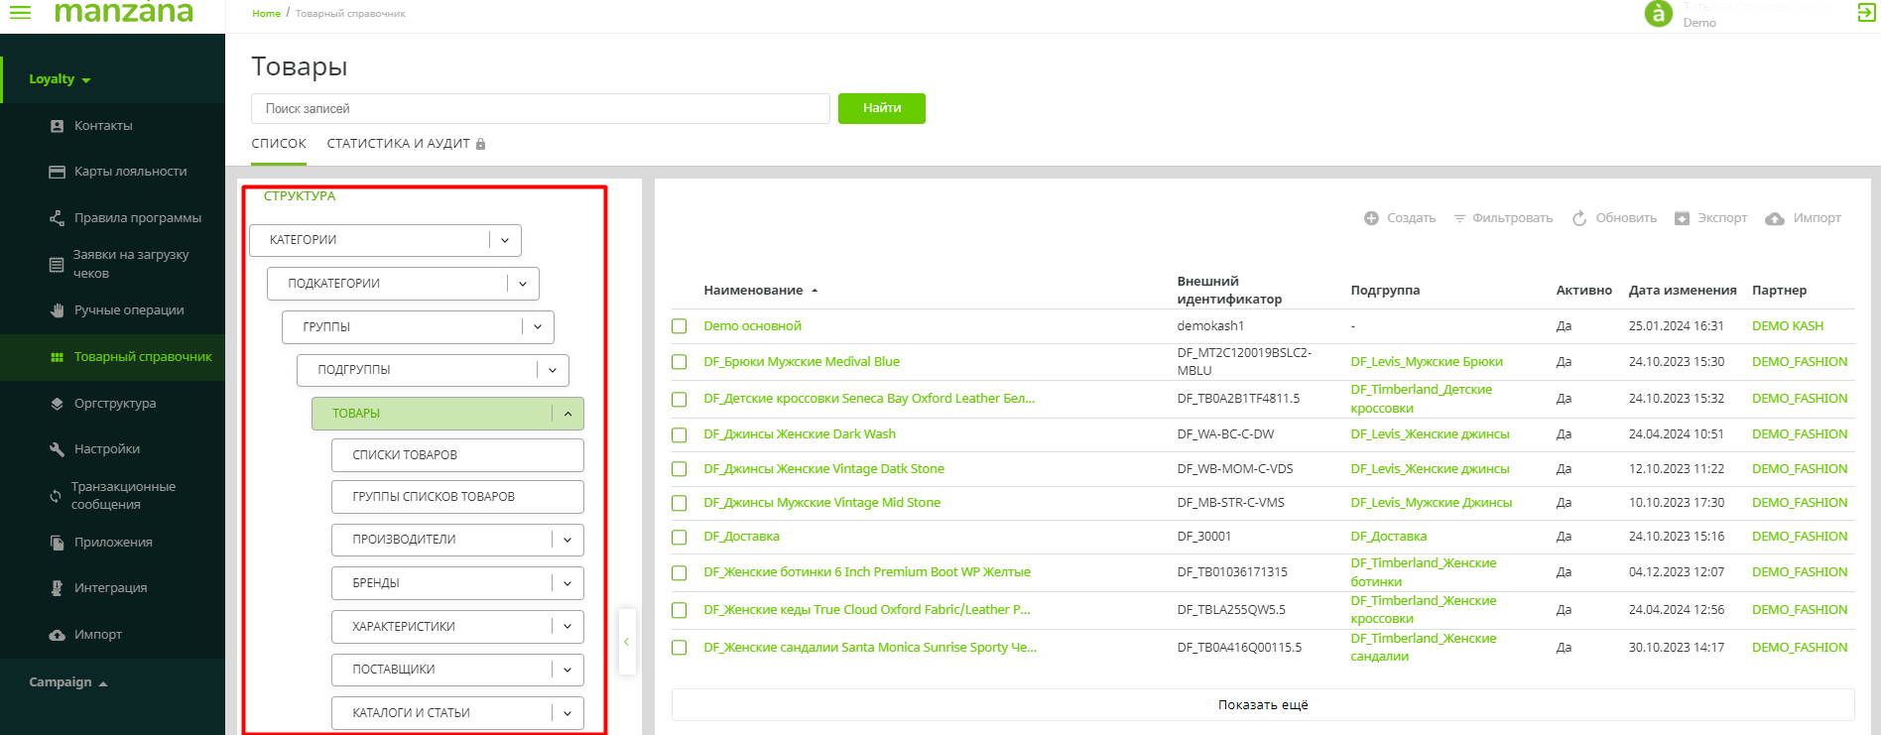Image resolution: width=1881 pixels, height=735 pixels.
Task: Click the Экспорт icon
Action: (1682, 218)
